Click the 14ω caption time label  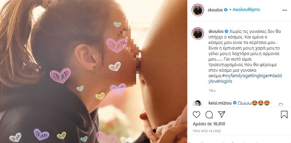tap(212, 90)
